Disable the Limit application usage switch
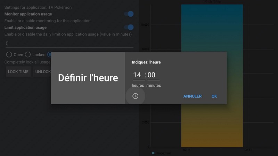This screenshot has height=156, width=278. pyautogui.click(x=129, y=27)
